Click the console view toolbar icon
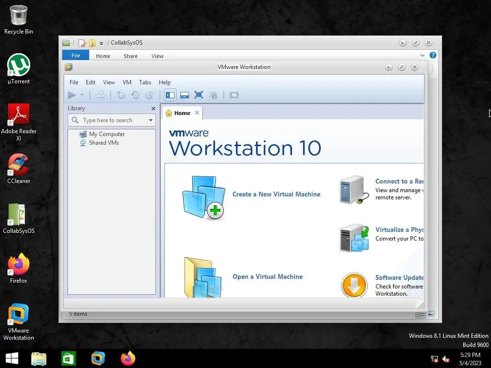 (234, 95)
